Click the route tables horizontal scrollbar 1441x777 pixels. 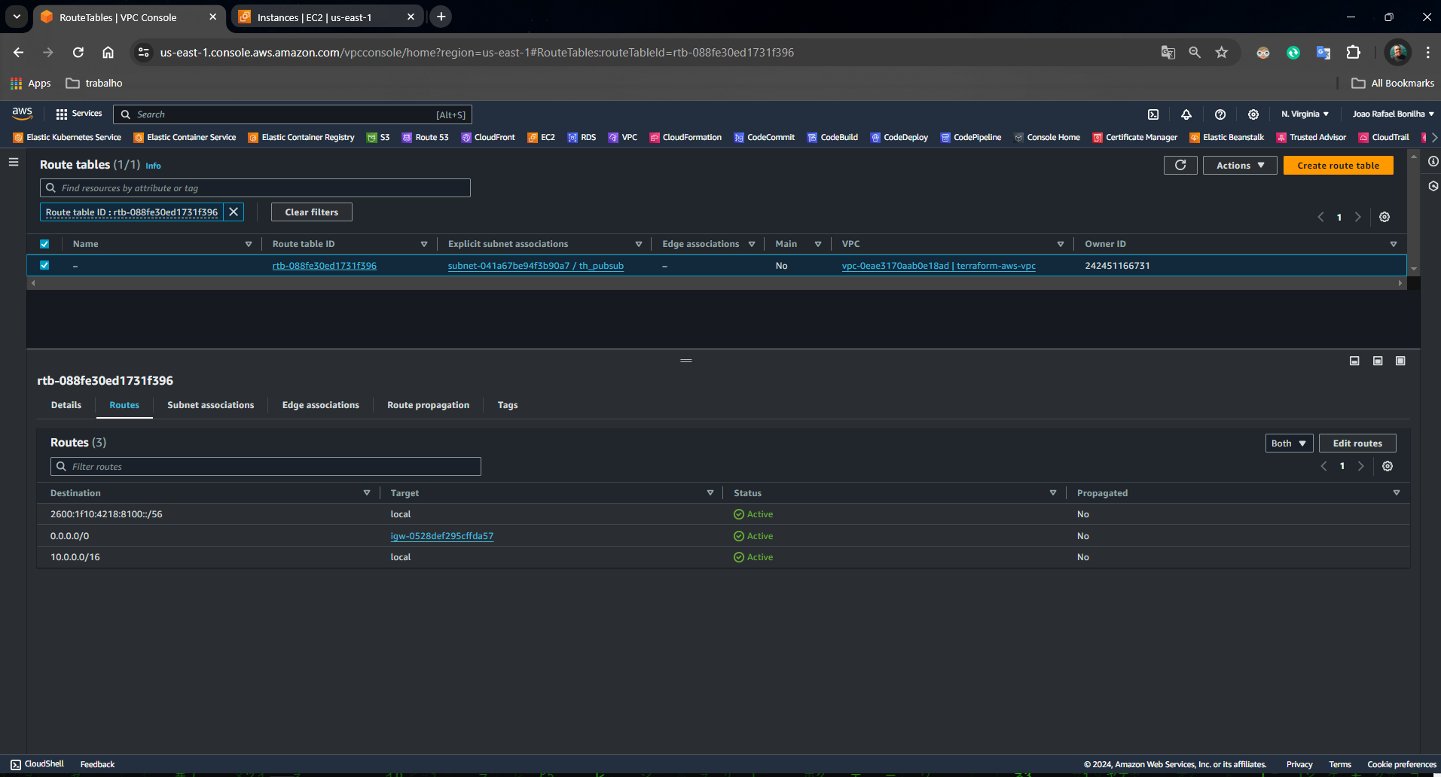pyautogui.click(x=716, y=283)
